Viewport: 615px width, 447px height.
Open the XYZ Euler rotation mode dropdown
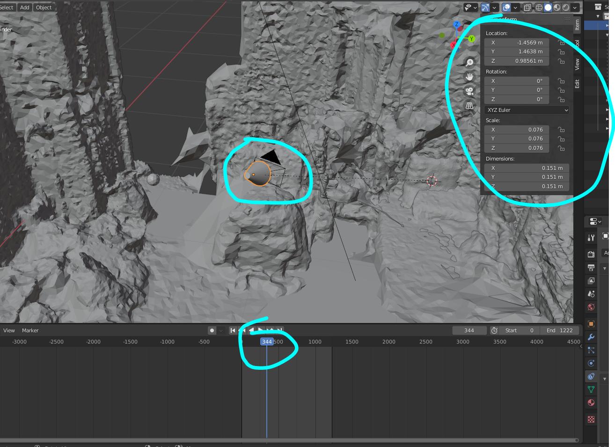pyautogui.click(x=527, y=110)
